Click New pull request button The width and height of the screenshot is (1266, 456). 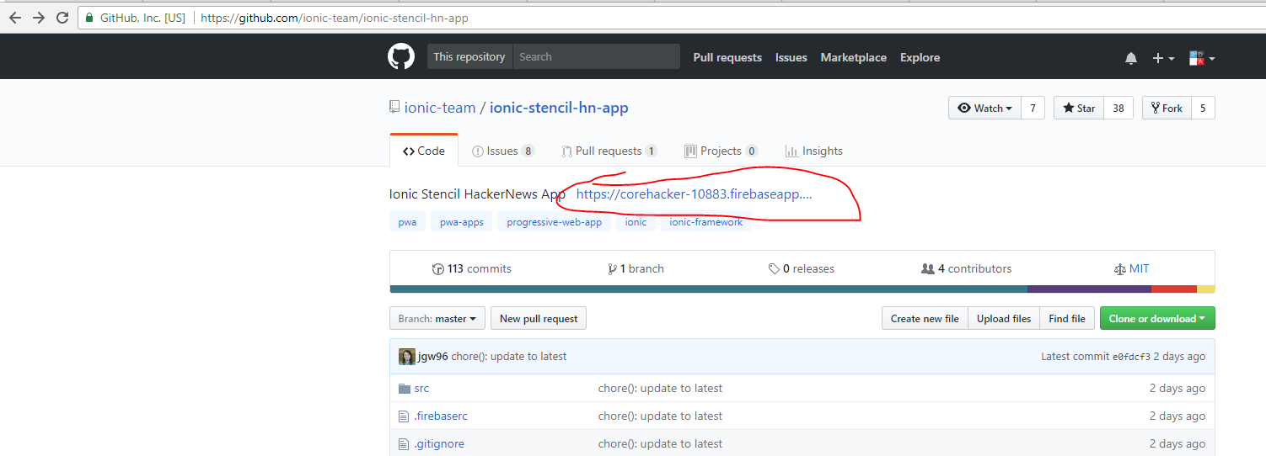click(x=539, y=318)
